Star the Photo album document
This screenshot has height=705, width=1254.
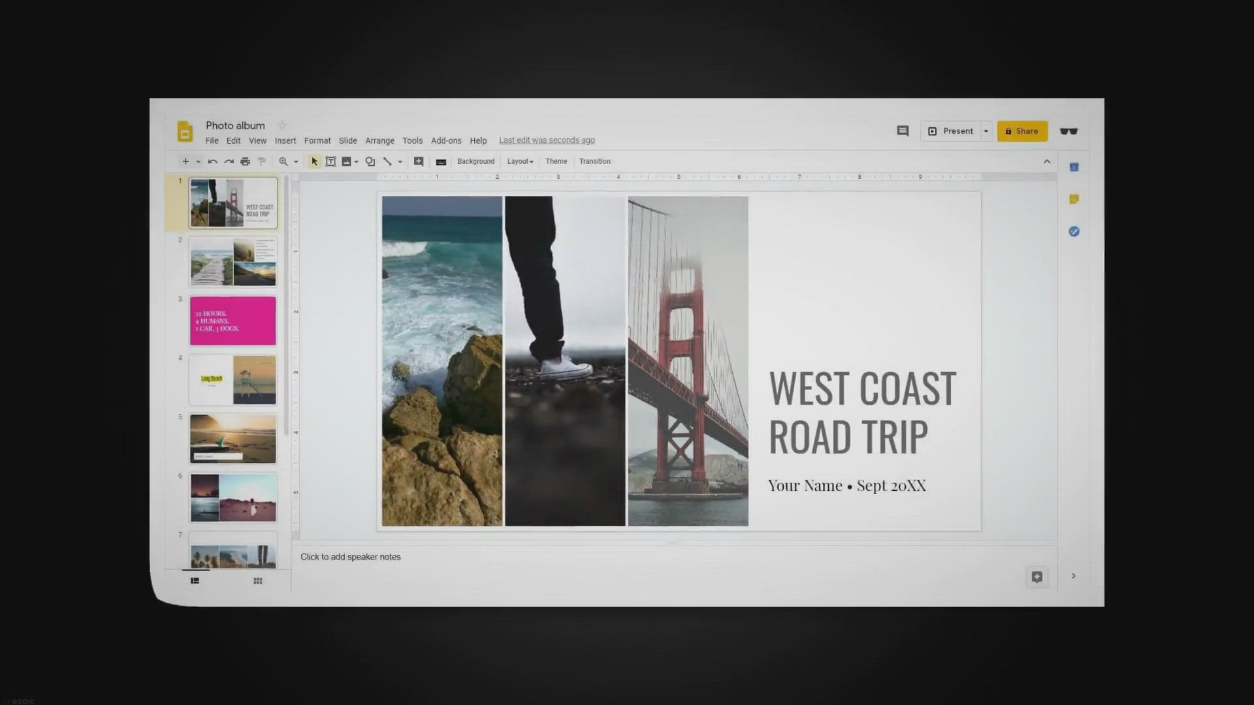[282, 125]
